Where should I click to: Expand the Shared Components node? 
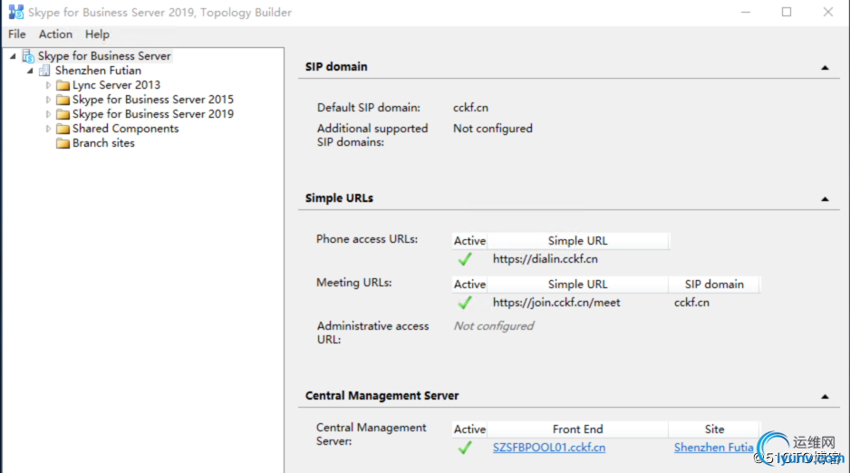click(48, 129)
